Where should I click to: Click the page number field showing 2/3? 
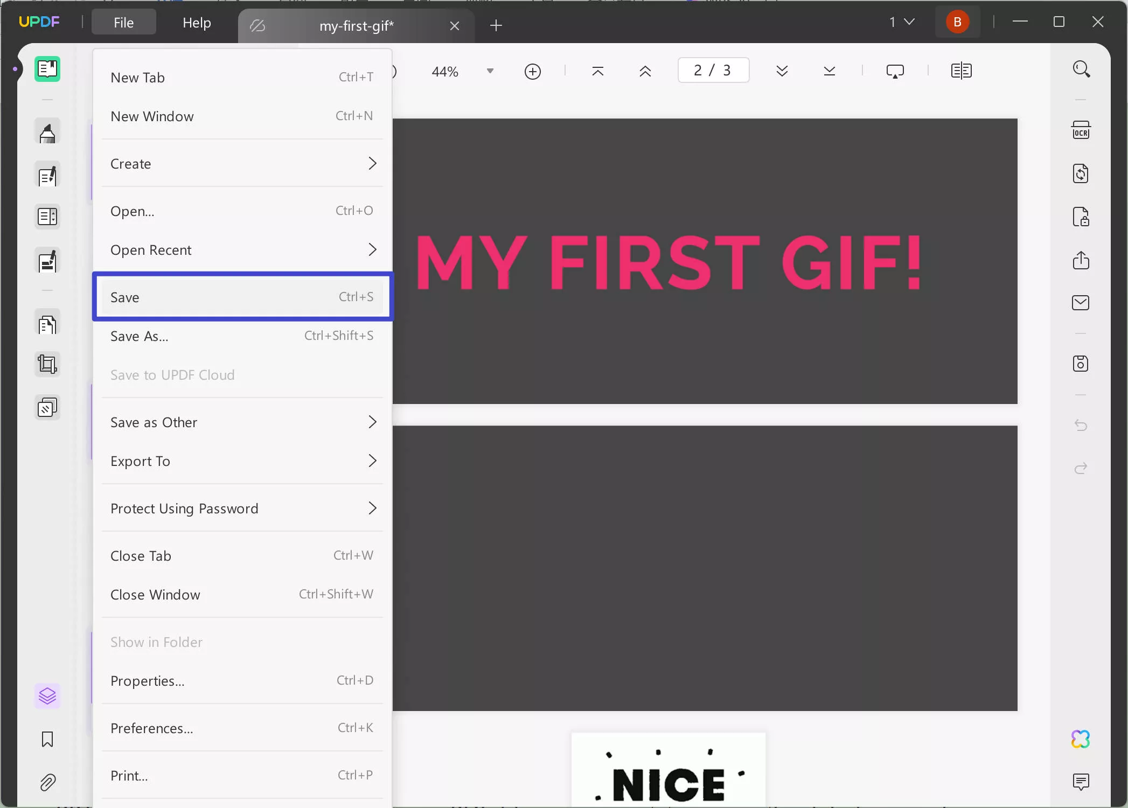tap(713, 70)
